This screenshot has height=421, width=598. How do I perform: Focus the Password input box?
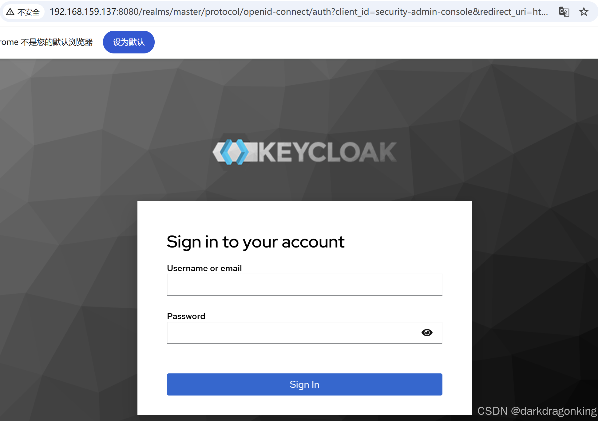point(289,333)
